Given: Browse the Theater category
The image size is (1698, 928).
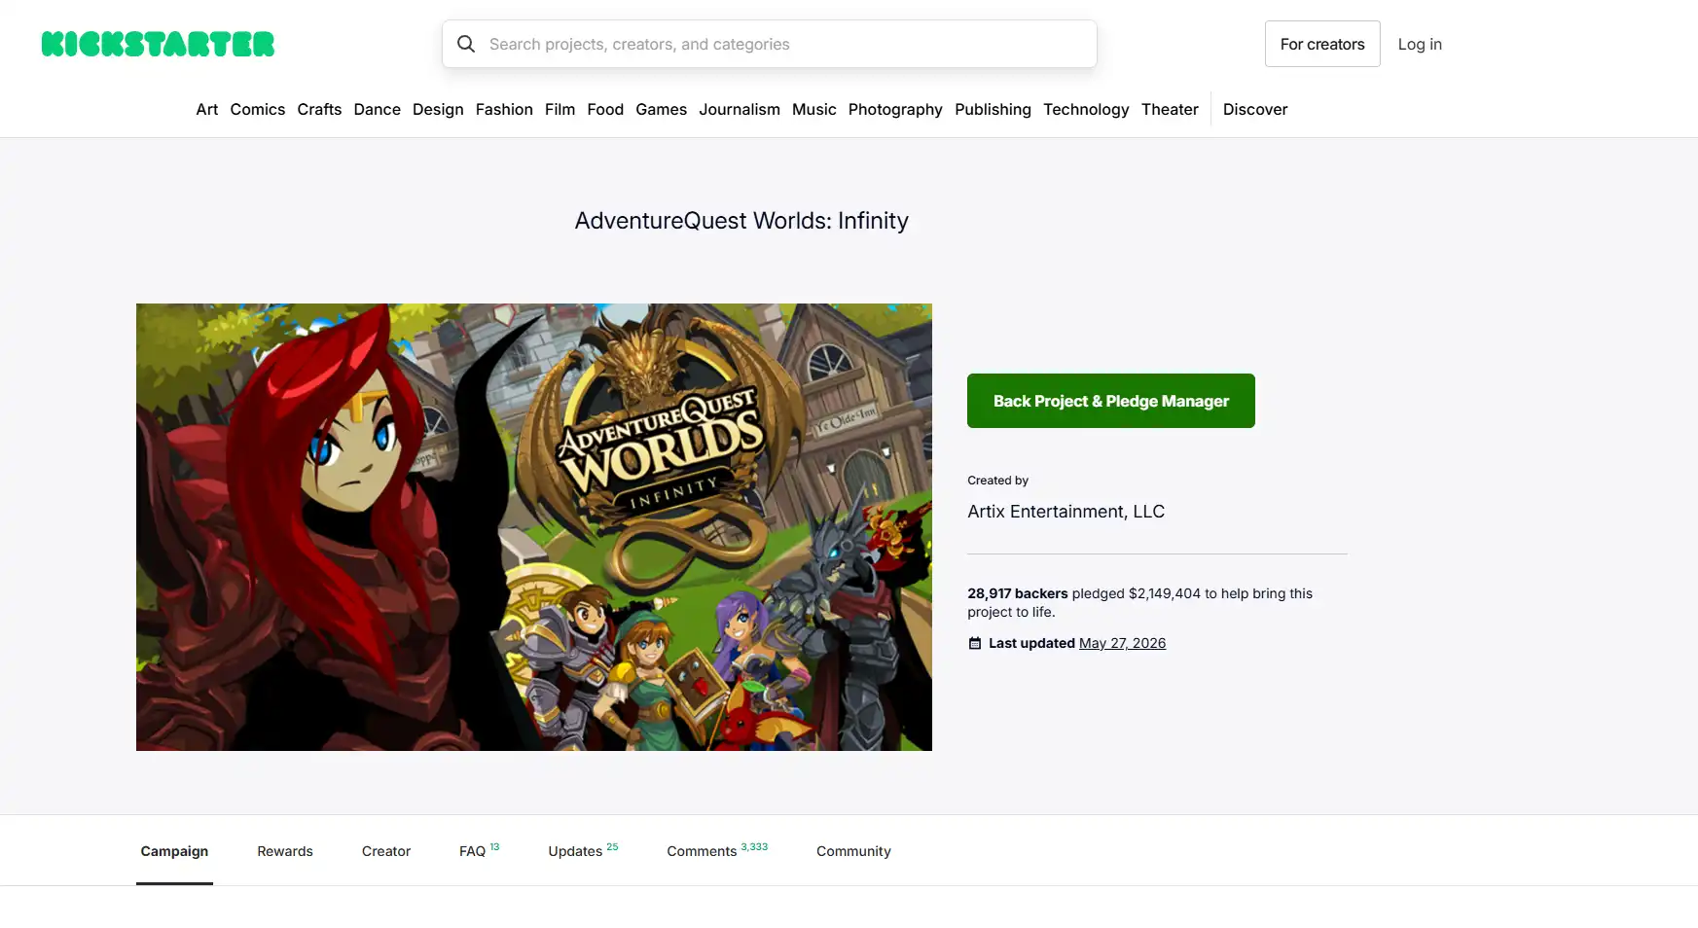Looking at the screenshot, I should click(x=1170, y=109).
